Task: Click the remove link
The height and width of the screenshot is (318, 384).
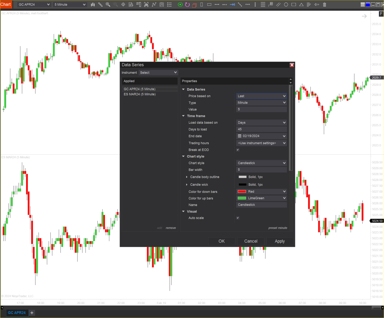Action: coord(171,228)
